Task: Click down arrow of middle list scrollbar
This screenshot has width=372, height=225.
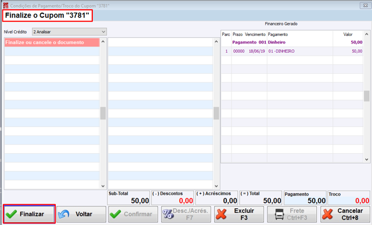Action: pyautogui.click(x=216, y=186)
